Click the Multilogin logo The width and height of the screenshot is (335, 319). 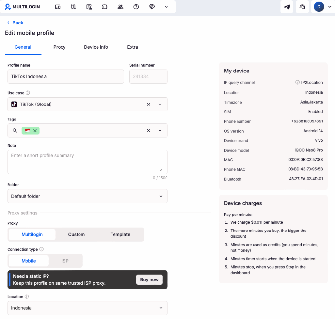click(x=22, y=7)
